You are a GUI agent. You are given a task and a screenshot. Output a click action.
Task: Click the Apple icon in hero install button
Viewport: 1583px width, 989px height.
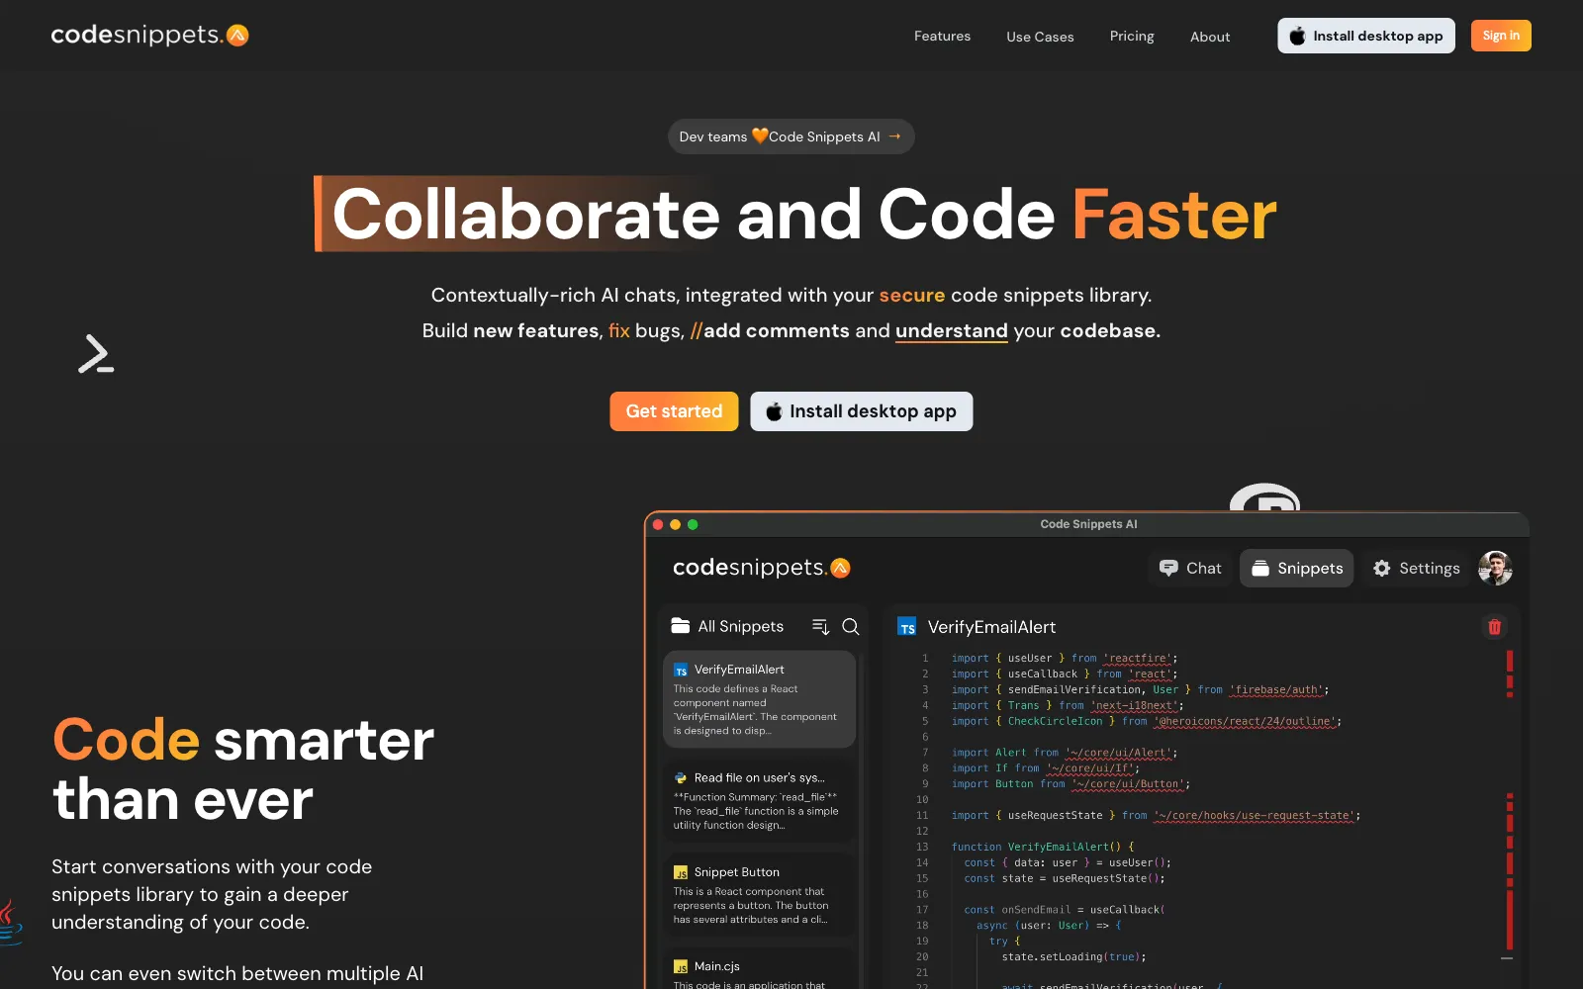point(774,411)
